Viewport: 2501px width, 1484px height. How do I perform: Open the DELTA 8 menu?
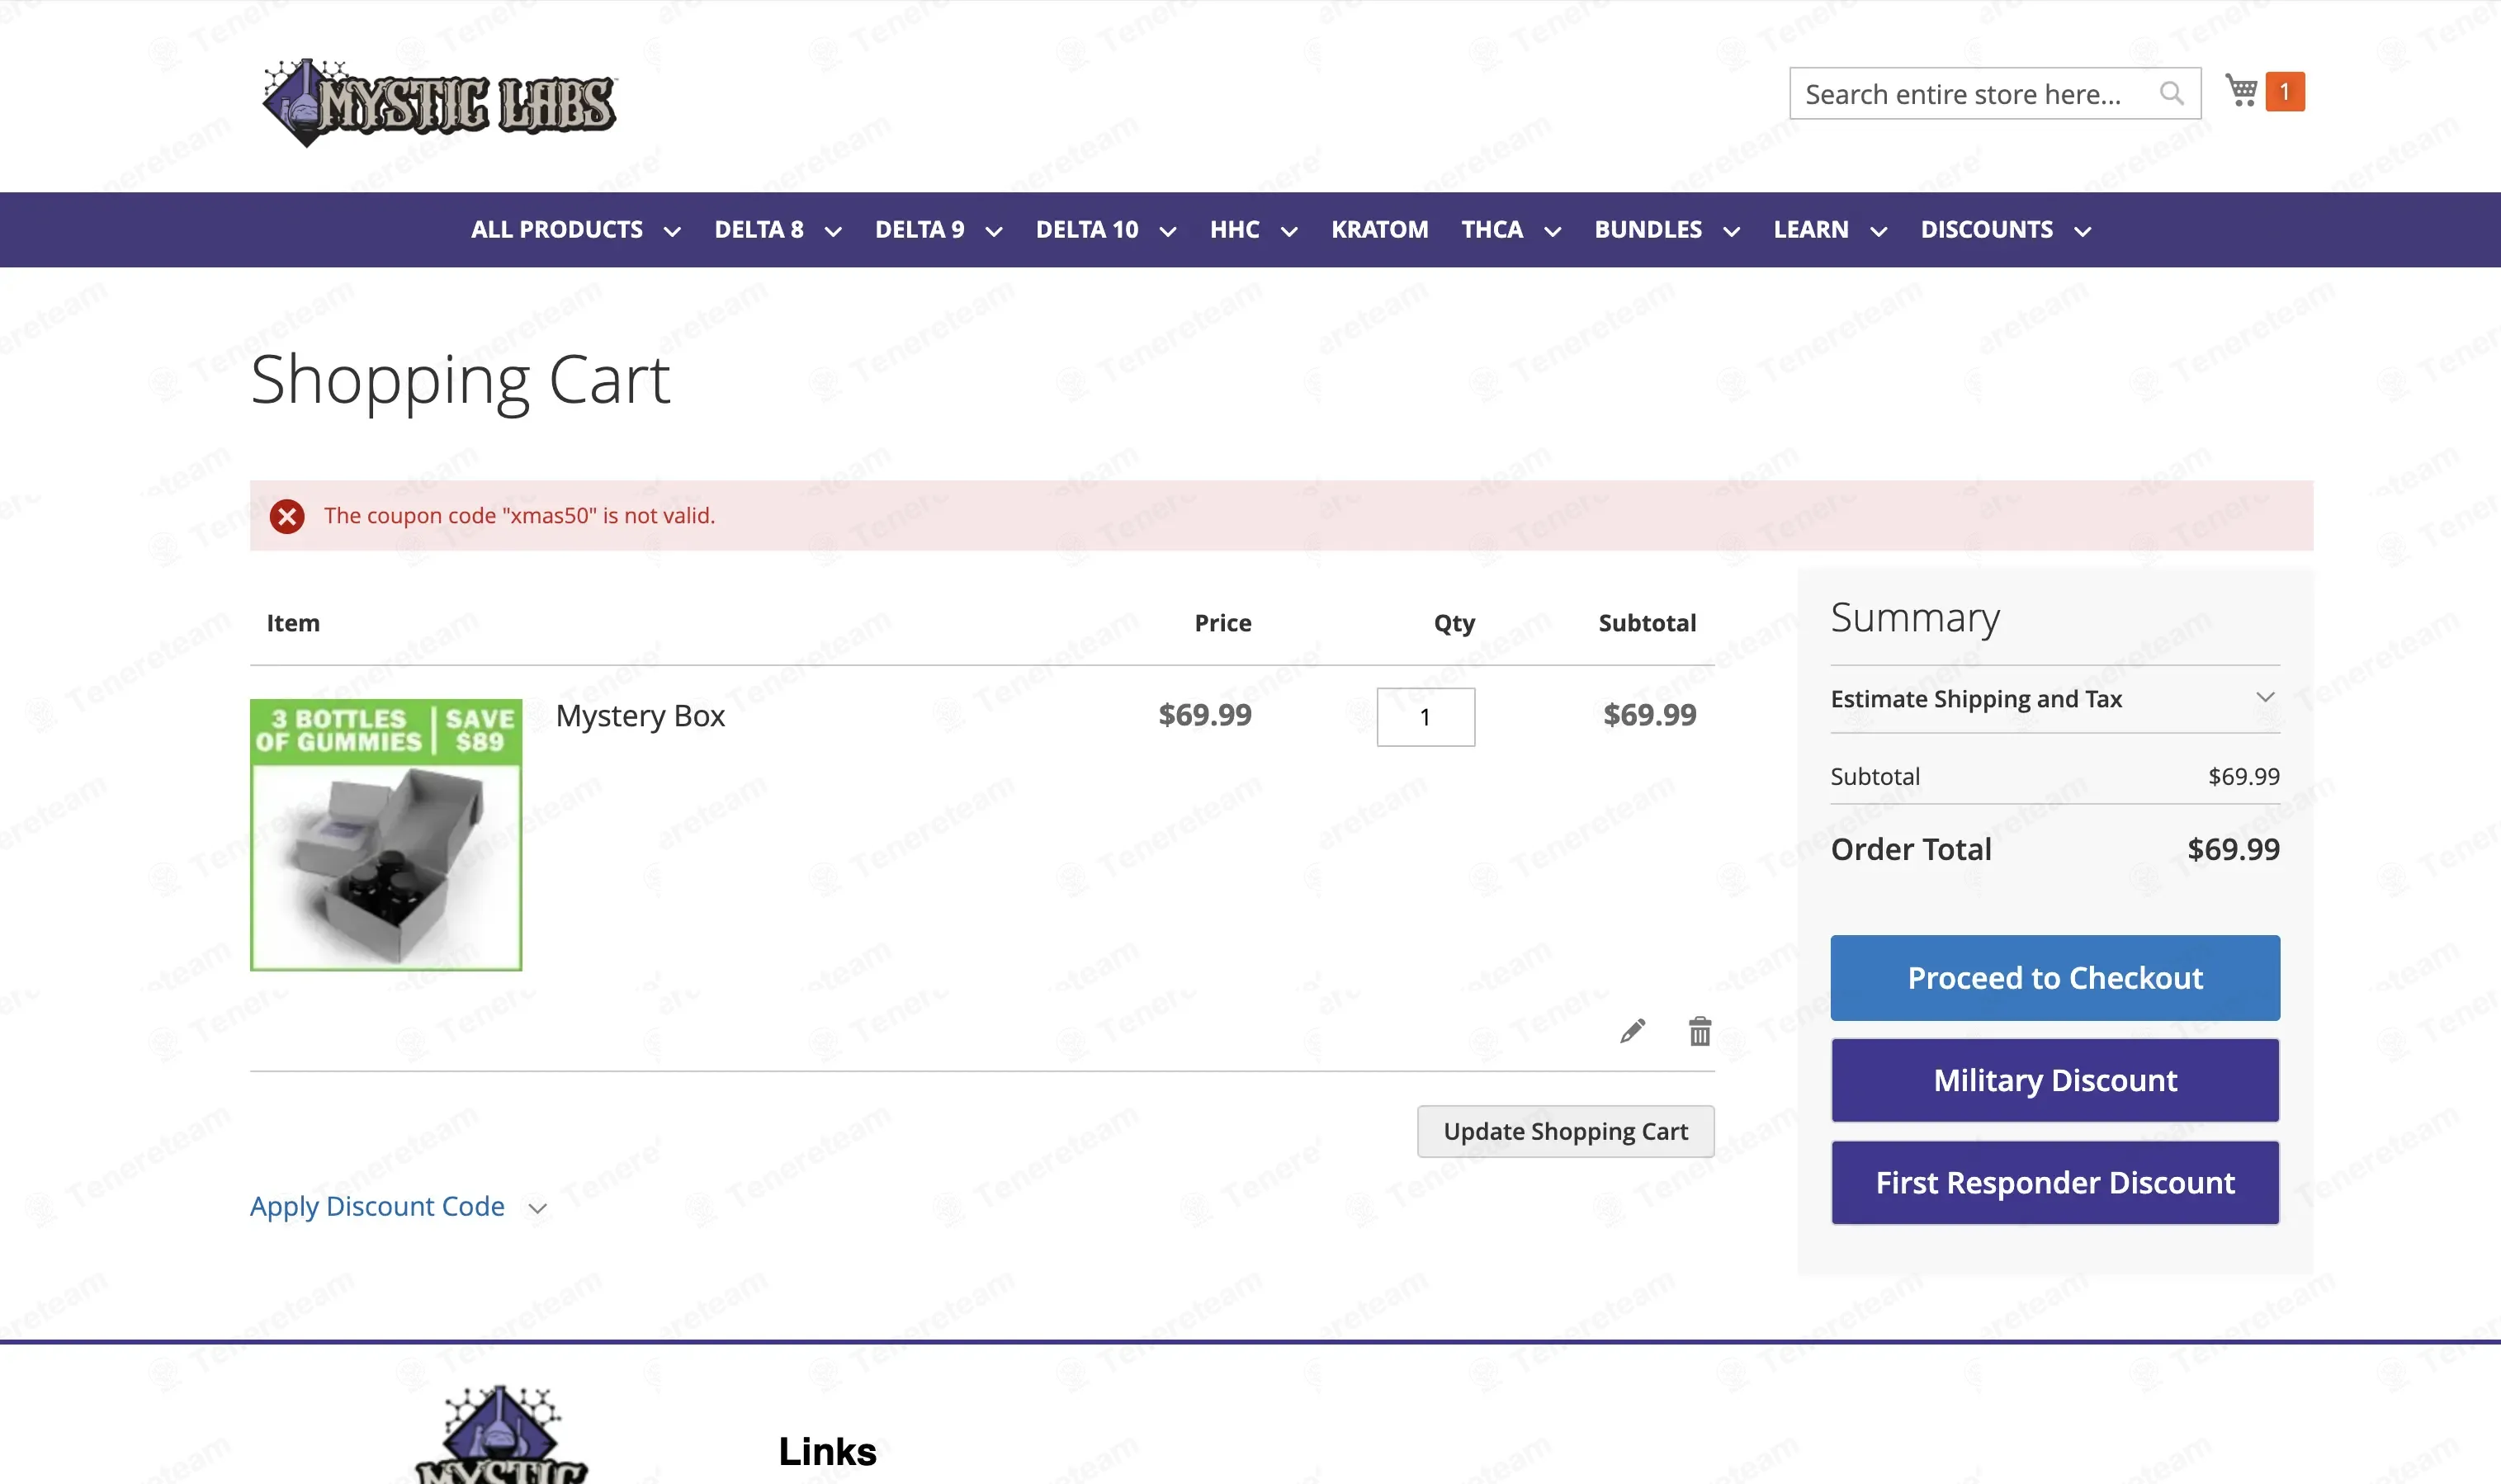tap(759, 230)
